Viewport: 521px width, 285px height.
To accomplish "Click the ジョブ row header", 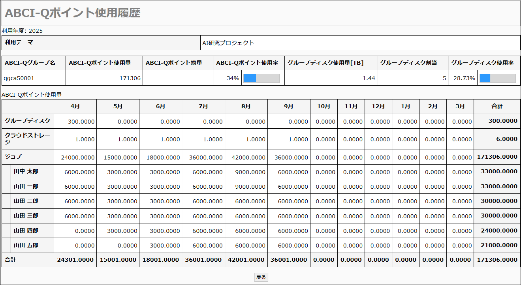I will click(x=13, y=157).
